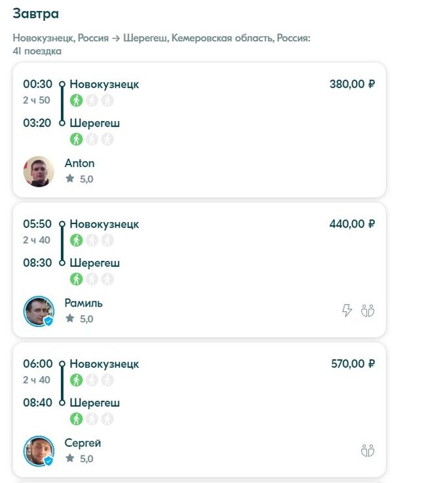Click the Завтра date heading

(x=35, y=13)
